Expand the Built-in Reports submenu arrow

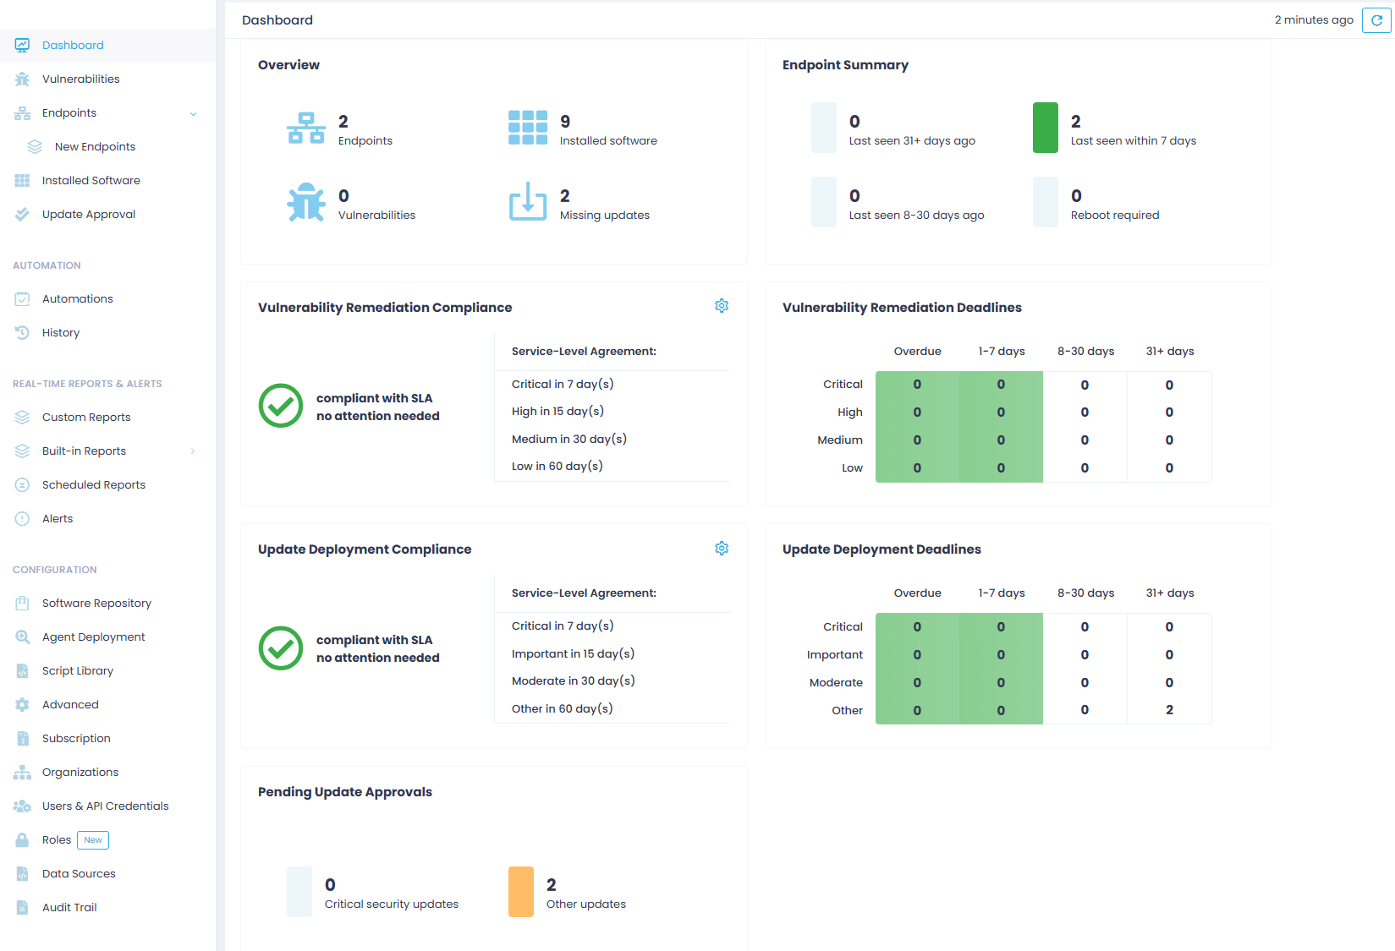pos(193,451)
